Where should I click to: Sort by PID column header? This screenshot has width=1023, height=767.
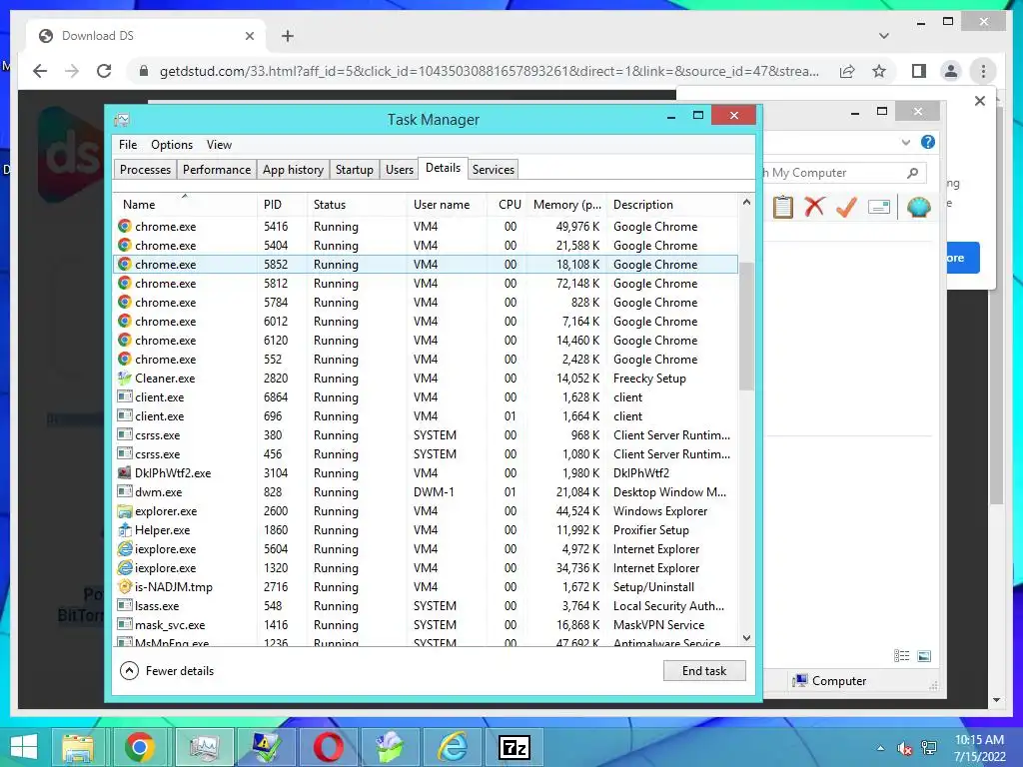point(282,204)
